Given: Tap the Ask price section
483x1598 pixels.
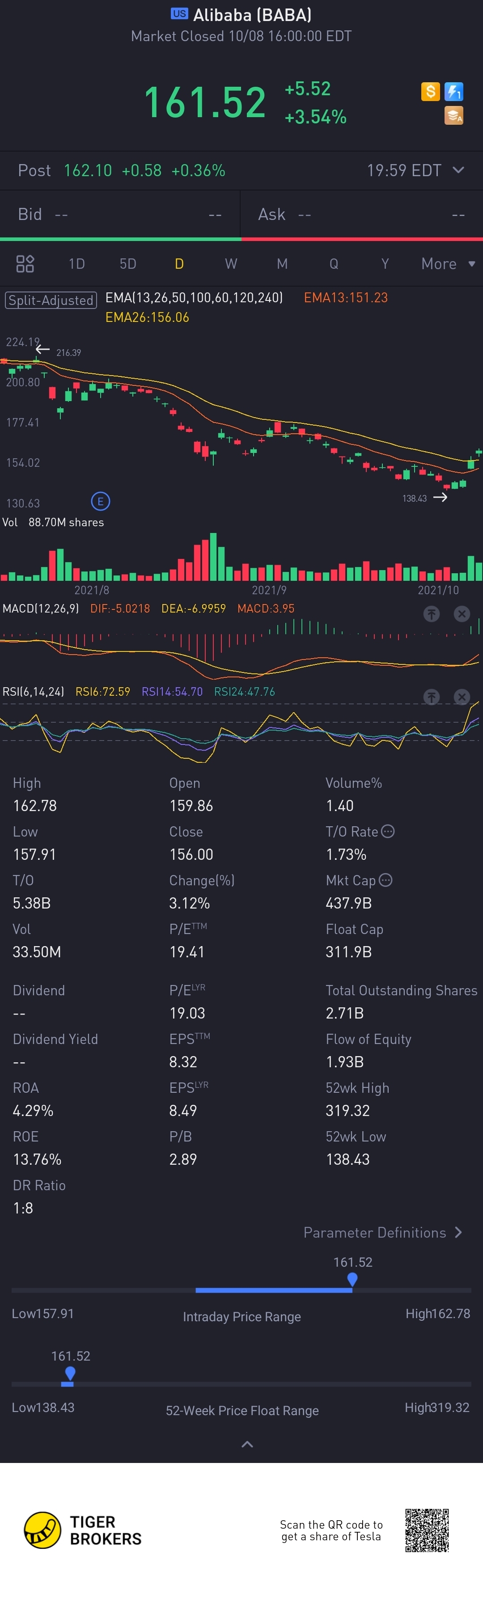Looking at the screenshot, I should [x=362, y=214].
